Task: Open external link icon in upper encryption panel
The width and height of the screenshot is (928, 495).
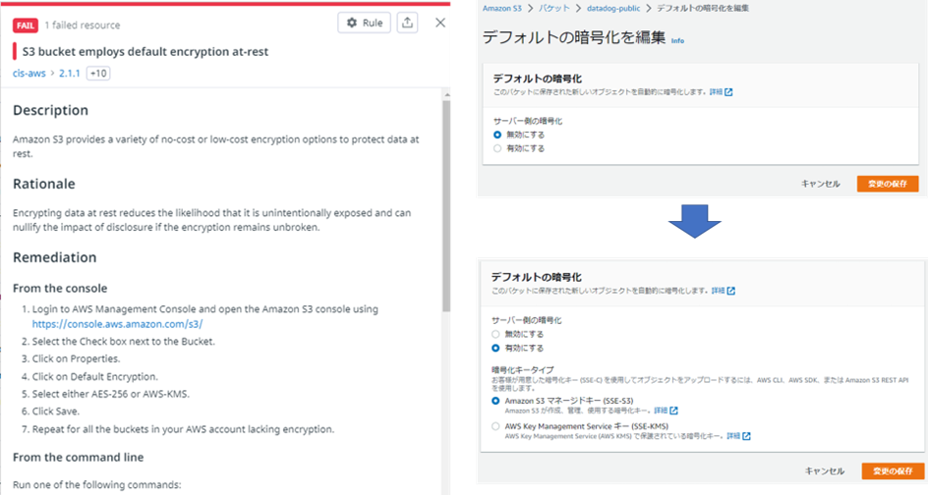Action: pos(728,92)
